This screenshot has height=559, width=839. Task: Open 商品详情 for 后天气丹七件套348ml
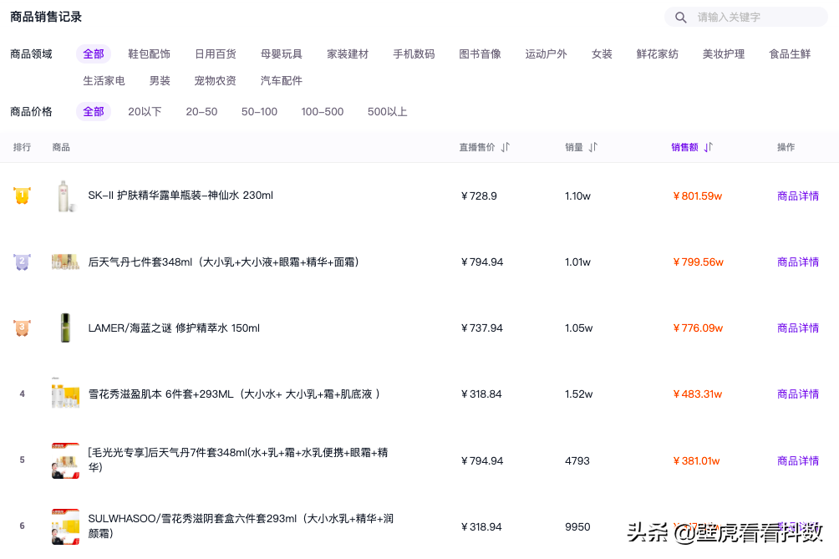point(798,262)
